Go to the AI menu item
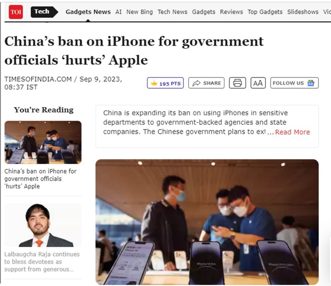 coord(118,12)
